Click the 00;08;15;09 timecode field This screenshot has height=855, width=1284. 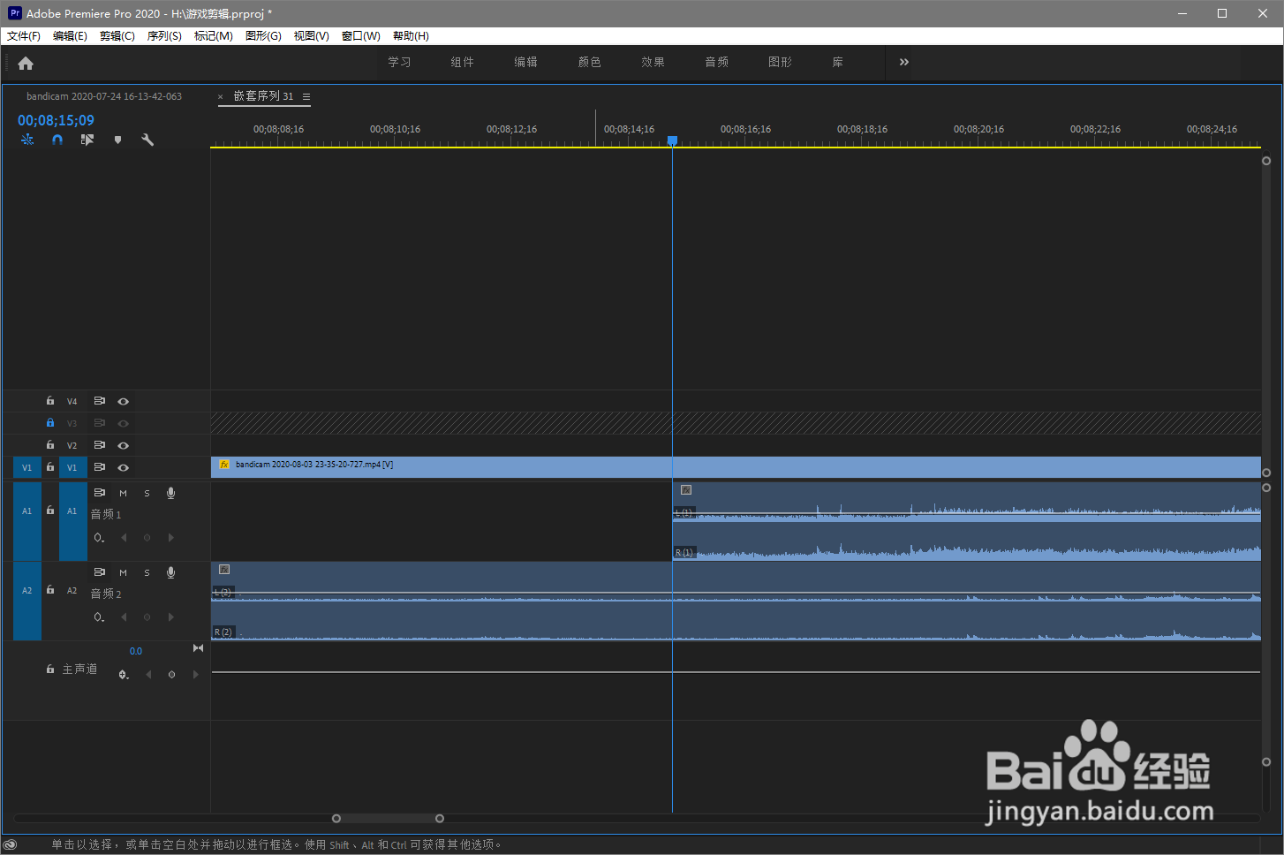[x=56, y=120]
